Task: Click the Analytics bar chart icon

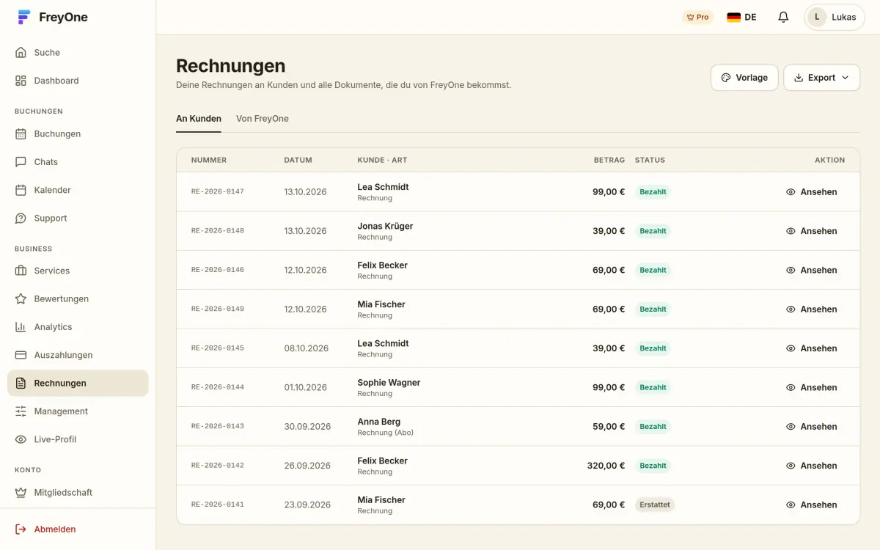Action: (x=21, y=327)
